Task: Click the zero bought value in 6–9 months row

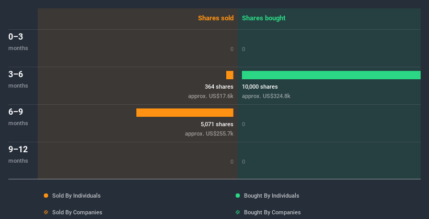Action: tap(244, 124)
